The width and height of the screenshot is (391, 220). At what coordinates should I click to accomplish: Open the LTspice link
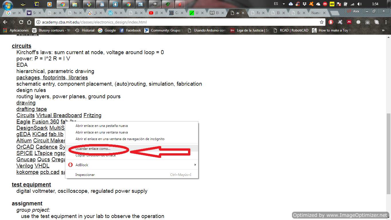44,153
